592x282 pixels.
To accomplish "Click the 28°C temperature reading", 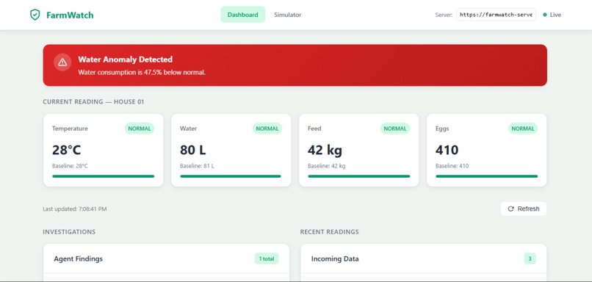I will (x=66, y=150).
